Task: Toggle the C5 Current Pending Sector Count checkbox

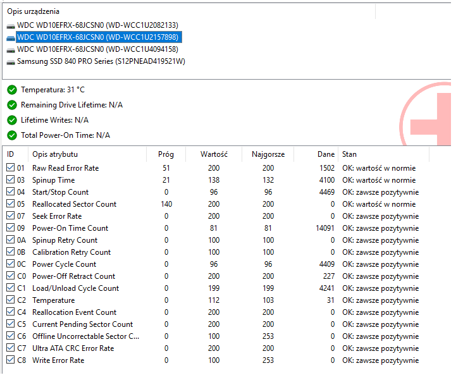Action: 10,324
